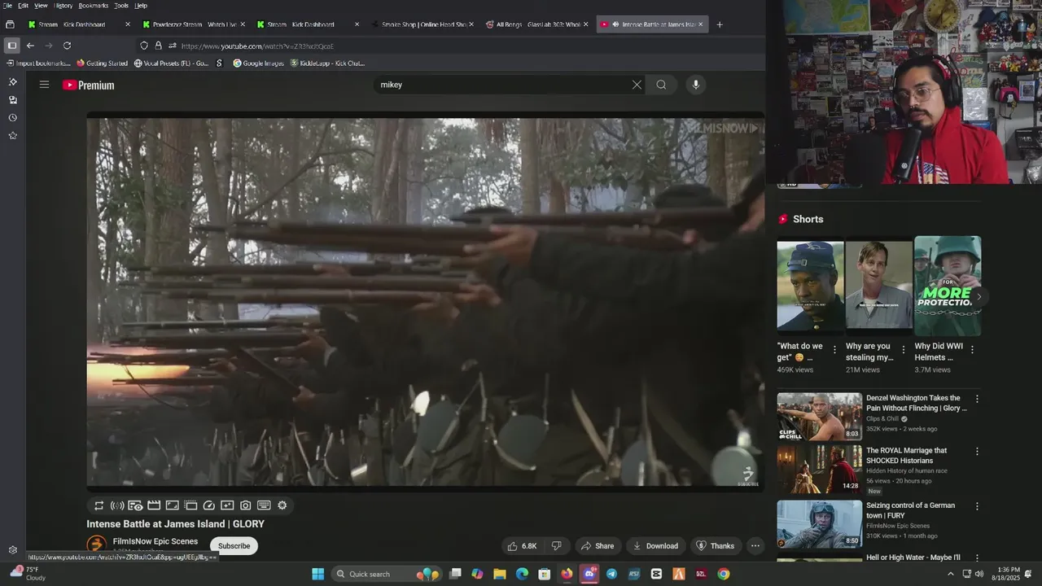Open the playback speed gauge icon
Screen dimensions: 1042x586
click(209, 505)
